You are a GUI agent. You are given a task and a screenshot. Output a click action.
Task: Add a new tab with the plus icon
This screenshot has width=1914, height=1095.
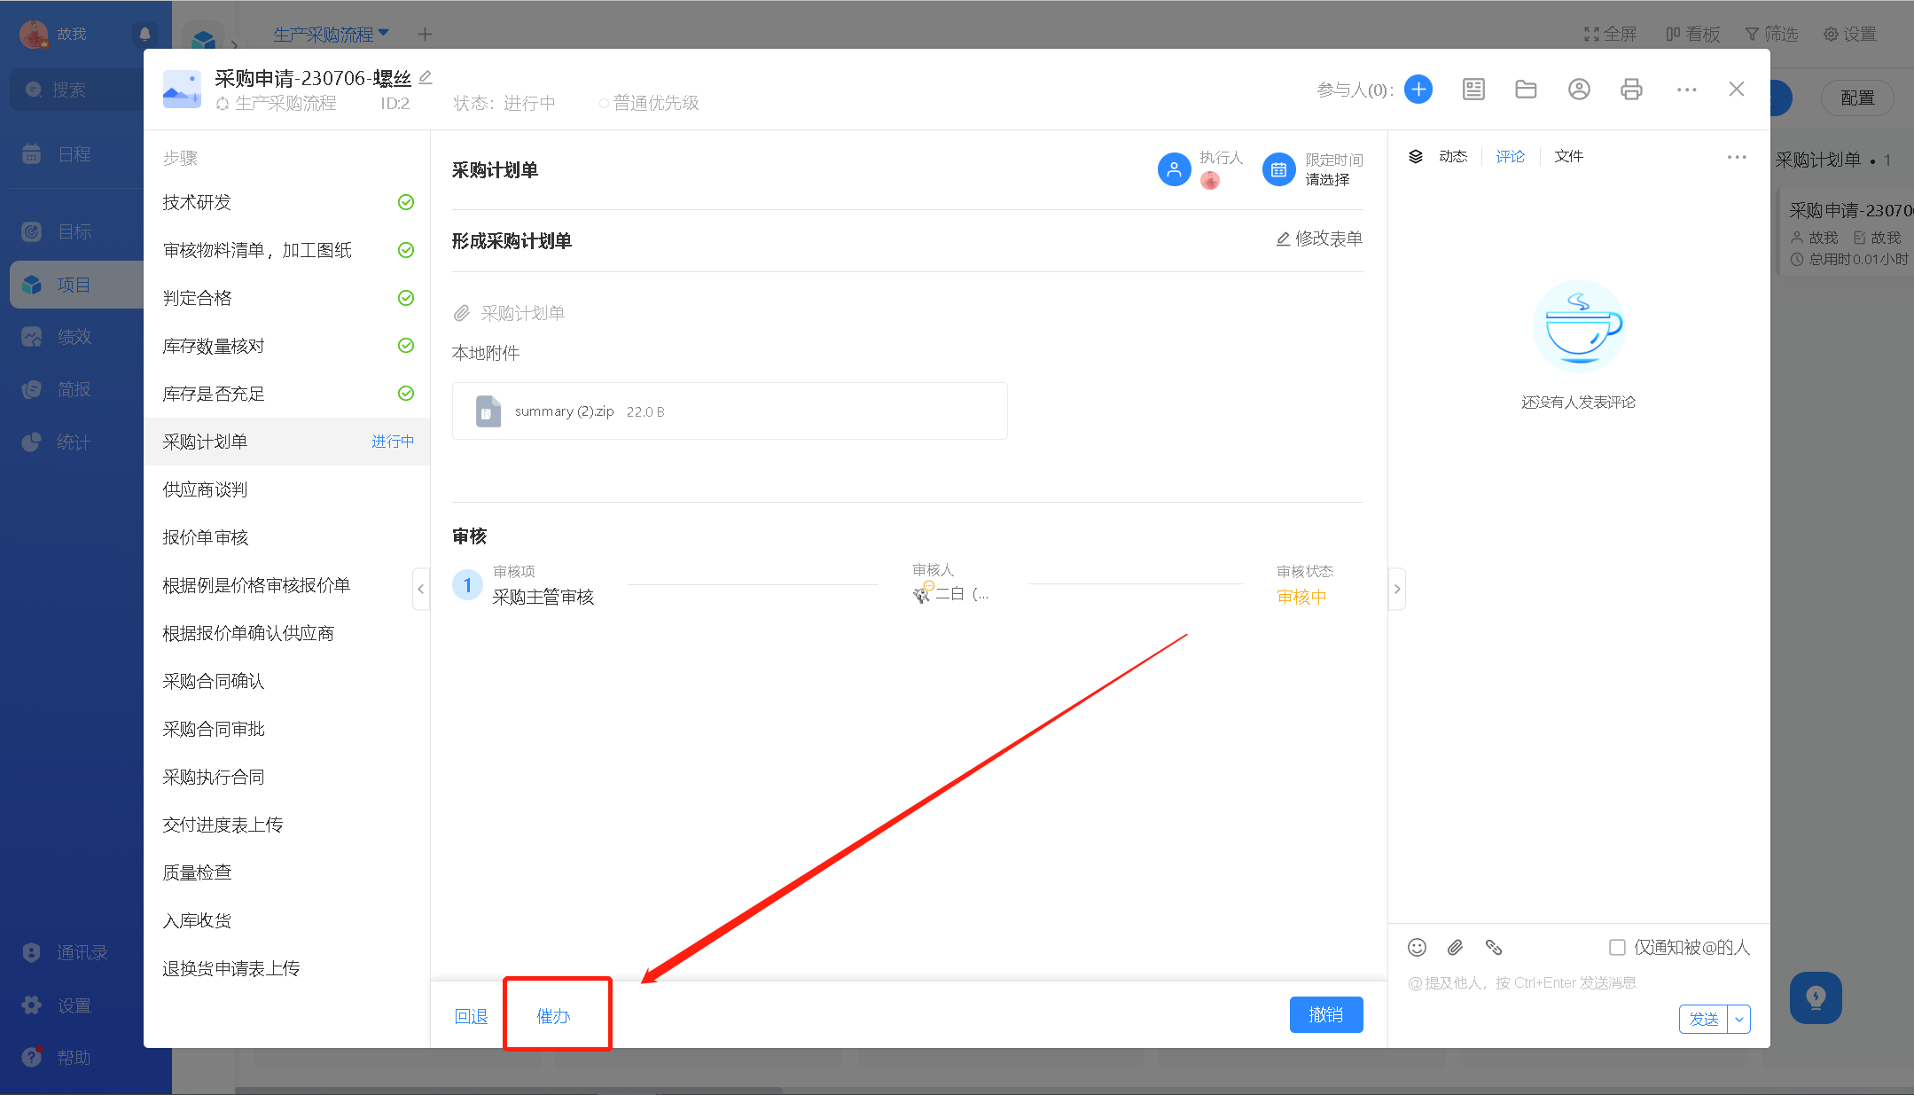[x=425, y=34]
